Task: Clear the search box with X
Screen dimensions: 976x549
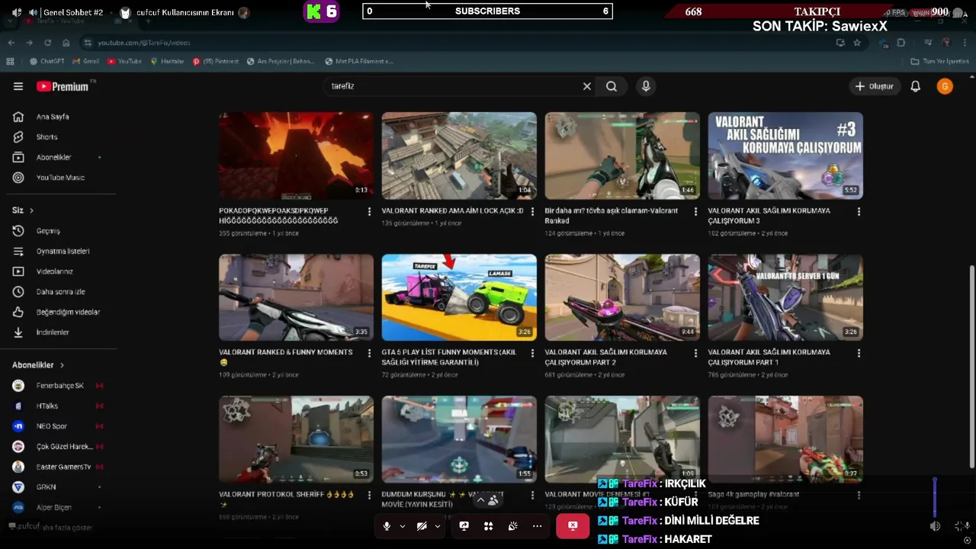Action: pyautogui.click(x=587, y=86)
